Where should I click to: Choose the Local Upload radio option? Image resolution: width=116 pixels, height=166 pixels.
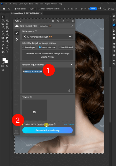pyautogui.click(x=60, y=47)
